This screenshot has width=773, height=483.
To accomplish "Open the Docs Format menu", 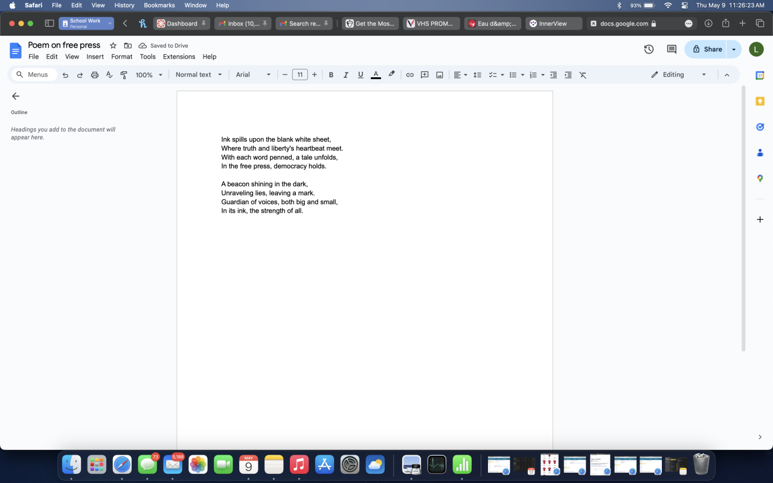I will 122,57.
